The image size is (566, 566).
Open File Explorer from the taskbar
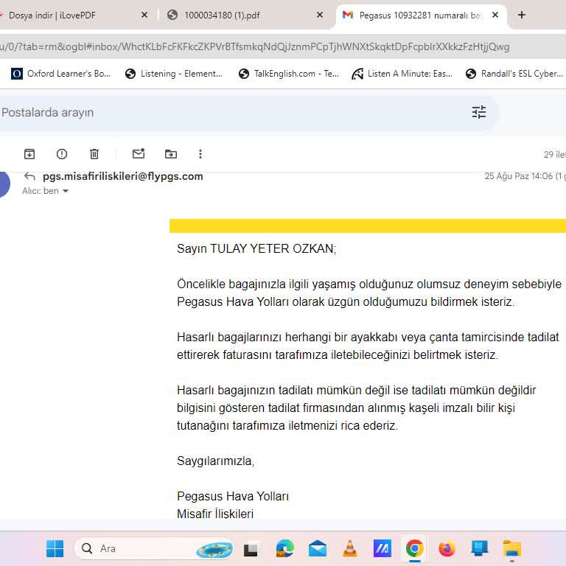tap(512, 548)
